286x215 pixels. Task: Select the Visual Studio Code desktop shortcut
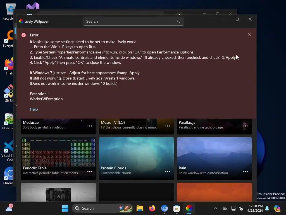(x=8, y=151)
